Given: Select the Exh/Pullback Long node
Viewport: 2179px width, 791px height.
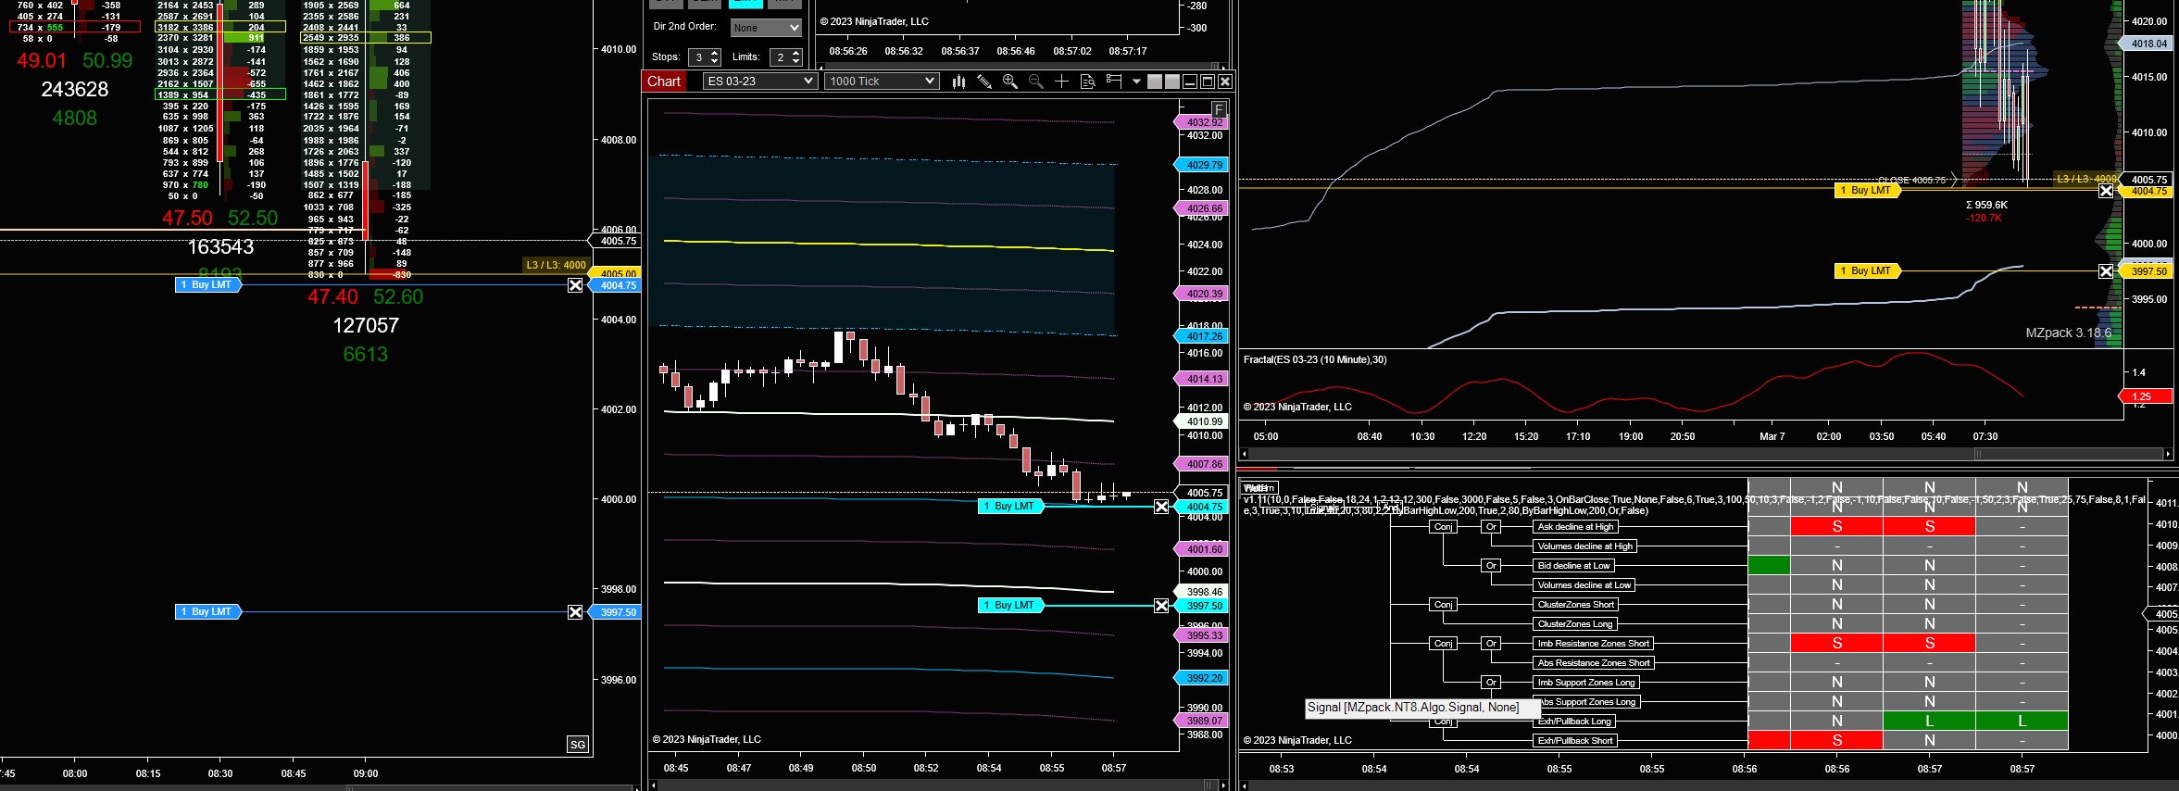Looking at the screenshot, I should coord(1574,722).
